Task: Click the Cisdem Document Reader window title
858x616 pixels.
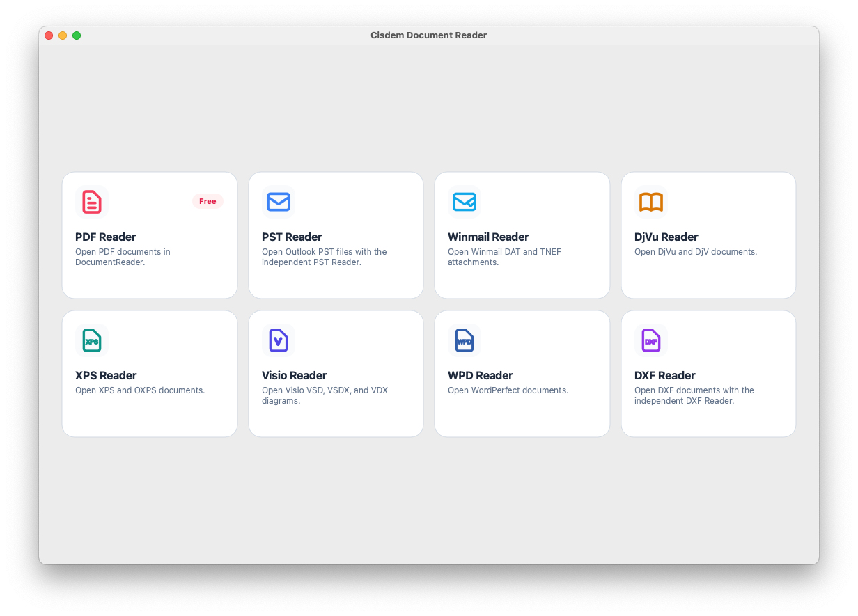Action: 429,35
